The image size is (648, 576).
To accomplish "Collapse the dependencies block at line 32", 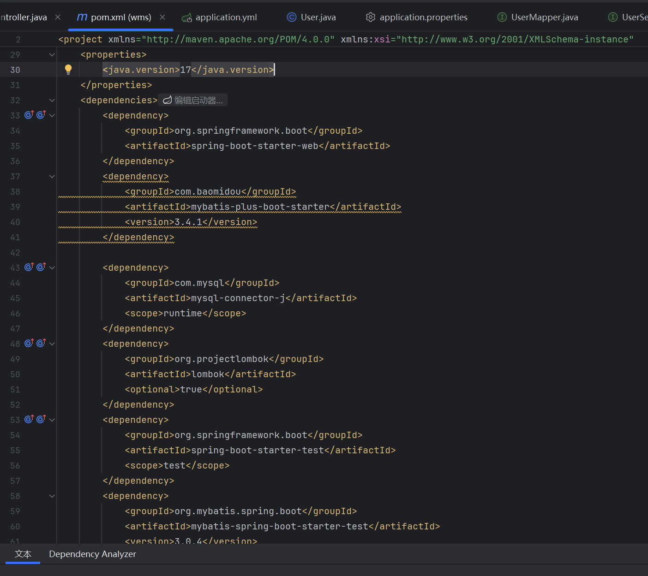I will pos(52,100).
